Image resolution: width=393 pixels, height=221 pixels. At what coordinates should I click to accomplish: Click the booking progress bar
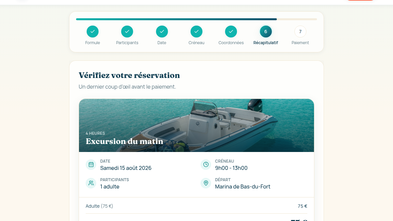pyautogui.click(x=196, y=19)
